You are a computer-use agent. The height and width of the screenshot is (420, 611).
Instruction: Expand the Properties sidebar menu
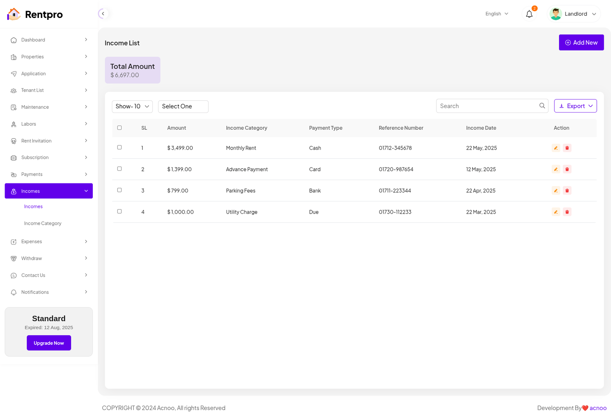(48, 57)
